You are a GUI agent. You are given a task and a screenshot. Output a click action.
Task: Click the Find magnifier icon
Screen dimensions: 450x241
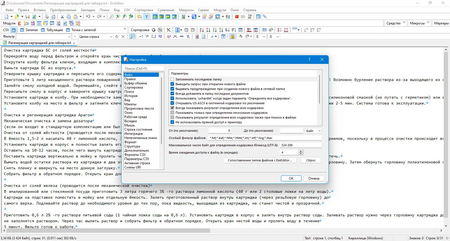click(x=112, y=17)
